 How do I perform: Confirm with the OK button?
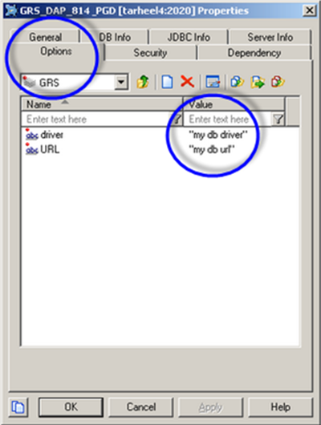click(x=71, y=407)
